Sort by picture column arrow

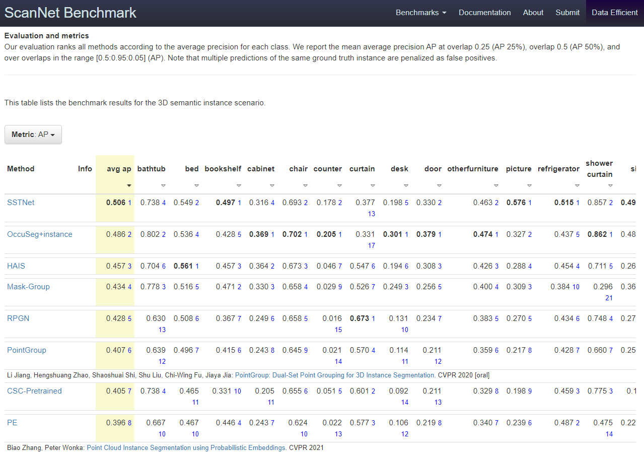pos(529,185)
